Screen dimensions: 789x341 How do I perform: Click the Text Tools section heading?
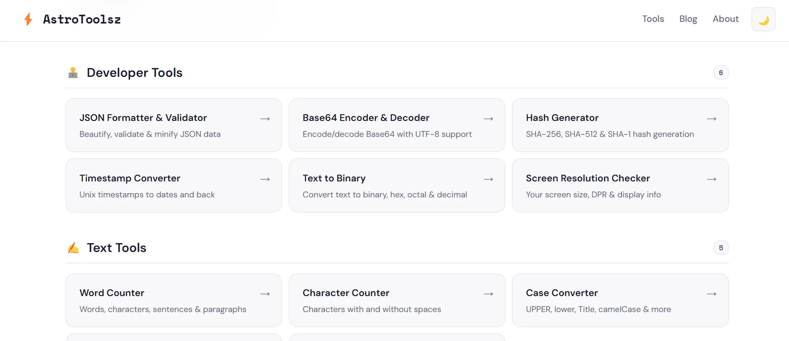click(116, 248)
